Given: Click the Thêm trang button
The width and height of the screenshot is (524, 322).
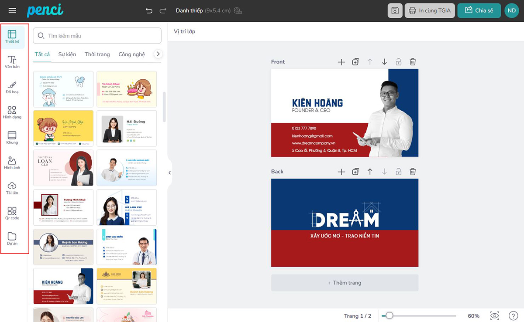Looking at the screenshot, I should pyautogui.click(x=345, y=283).
